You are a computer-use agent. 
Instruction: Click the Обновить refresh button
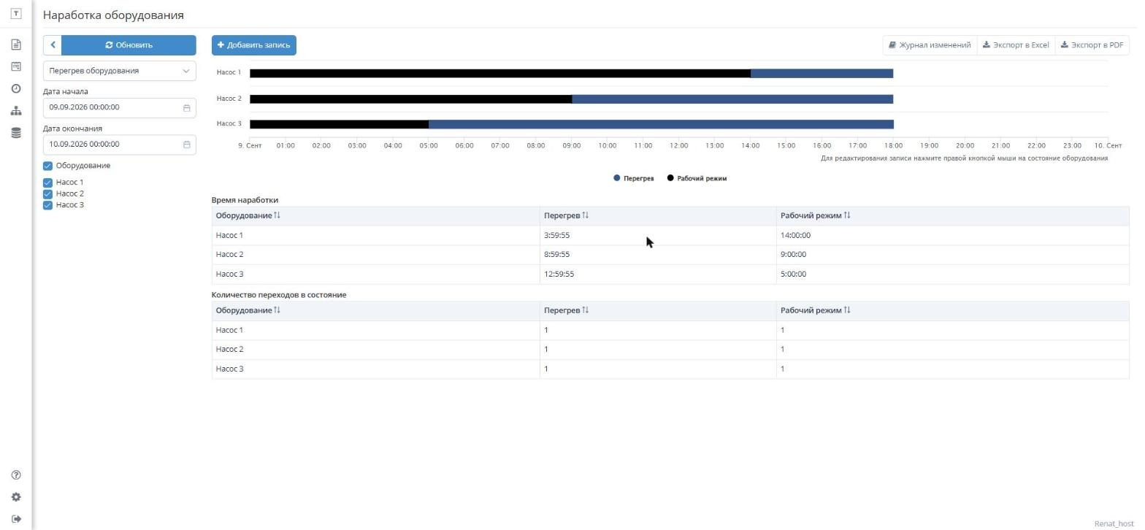click(x=129, y=45)
